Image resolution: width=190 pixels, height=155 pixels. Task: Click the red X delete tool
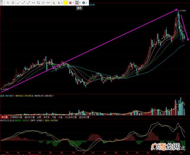pyautogui.click(x=70, y=3)
